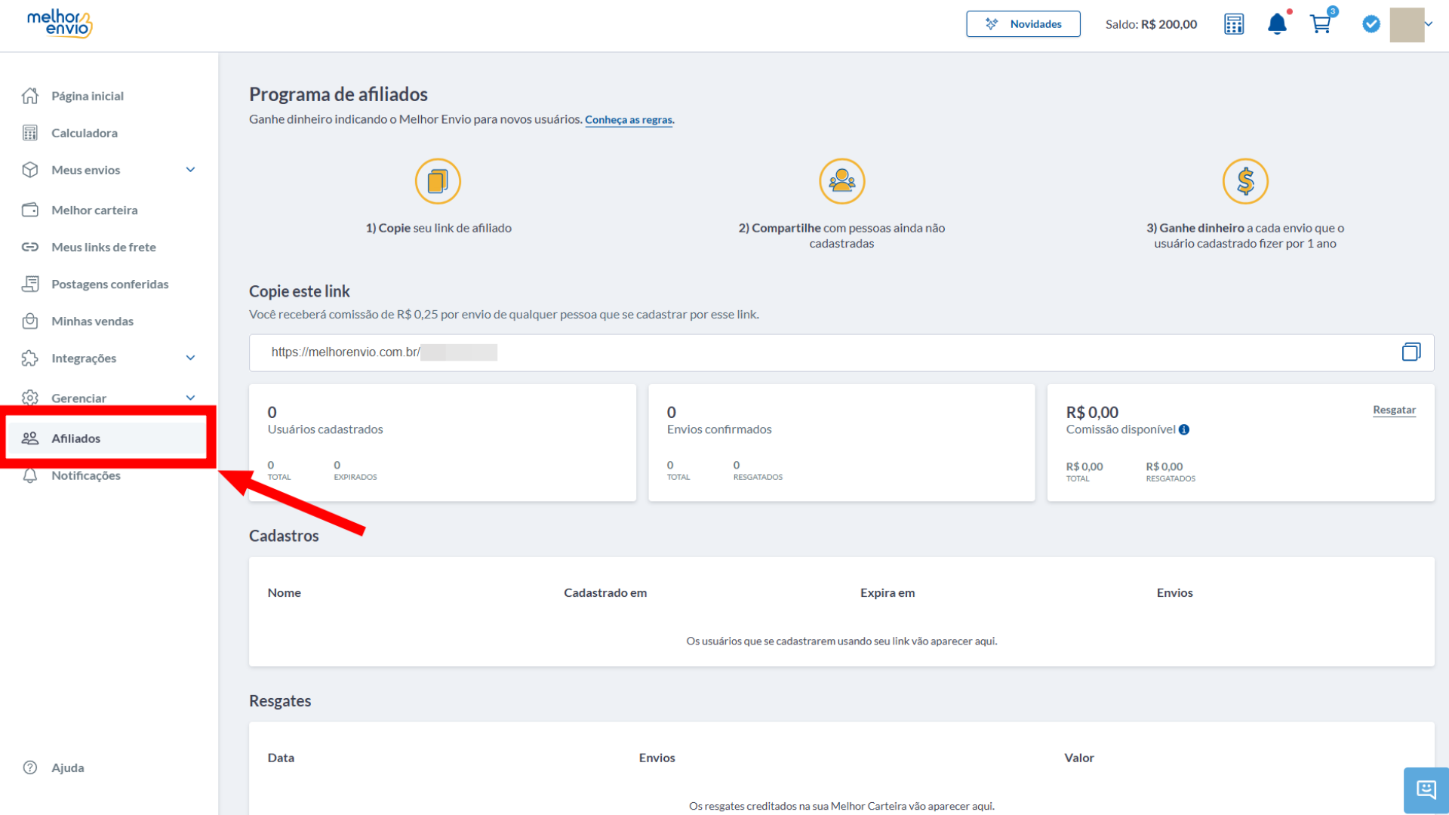This screenshot has height=815, width=1449.
Task: Click the Saldo R$ 200,00 balance
Action: (1151, 24)
